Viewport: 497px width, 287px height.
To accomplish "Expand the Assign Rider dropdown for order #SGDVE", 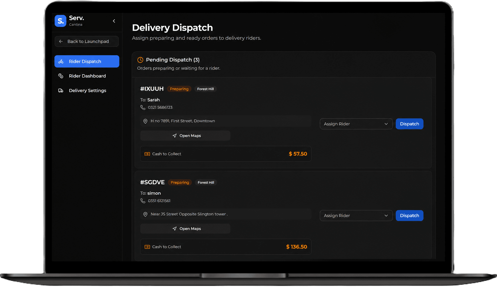I will pyautogui.click(x=356, y=216).
